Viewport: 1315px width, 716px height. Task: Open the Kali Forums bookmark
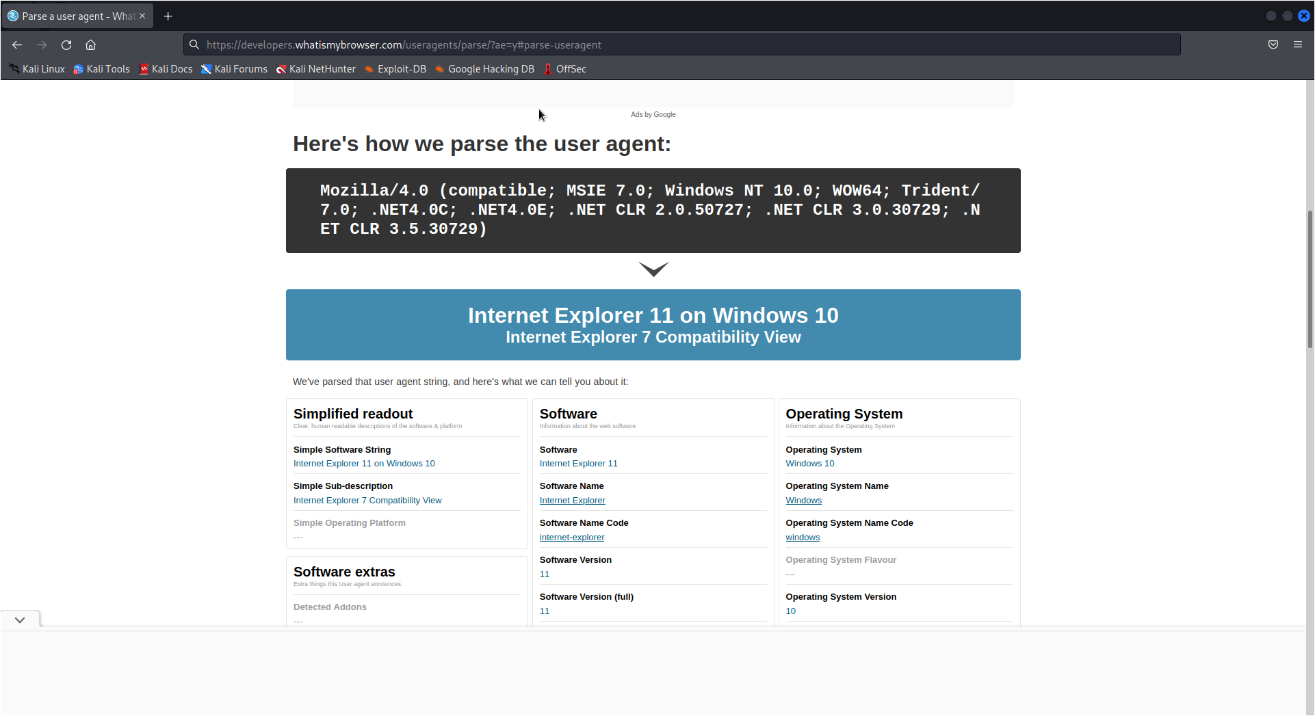(x=234, y=69)
